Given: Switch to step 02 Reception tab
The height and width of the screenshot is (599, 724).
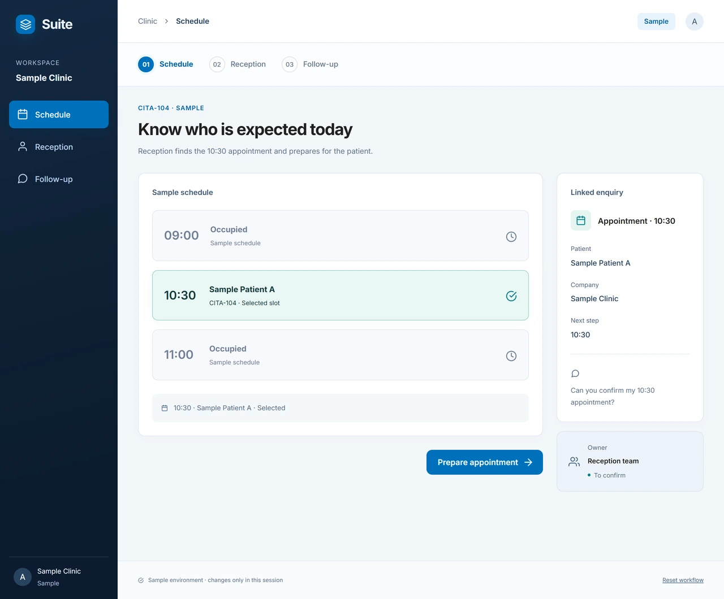Looking at the screenshot, I should (x=238, y=64).
